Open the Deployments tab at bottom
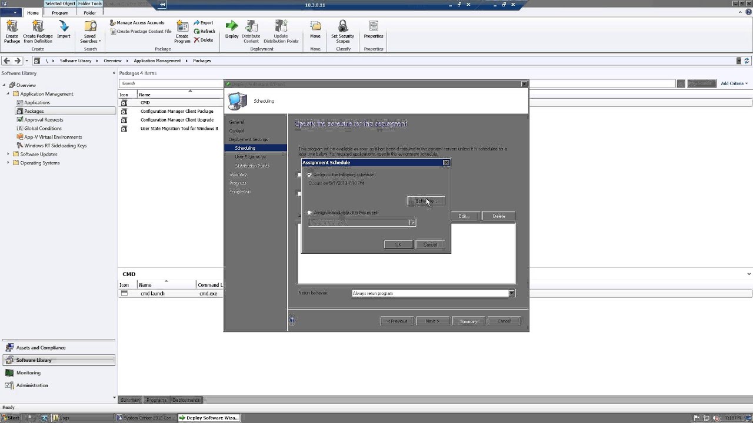Image resolution: width=753 pixels, height=423 pixels. [186, 400]
